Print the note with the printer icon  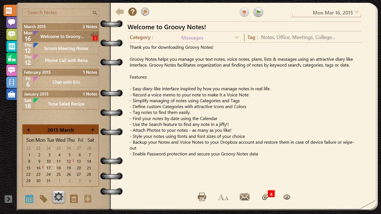(x=202, y=197)
